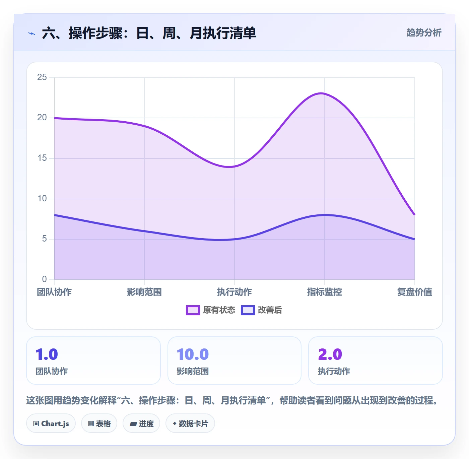The width and height of the screenshot is (469, 459).
Task: Open the 1.0 团队协作 data card
Action: [x=93, y=360]
